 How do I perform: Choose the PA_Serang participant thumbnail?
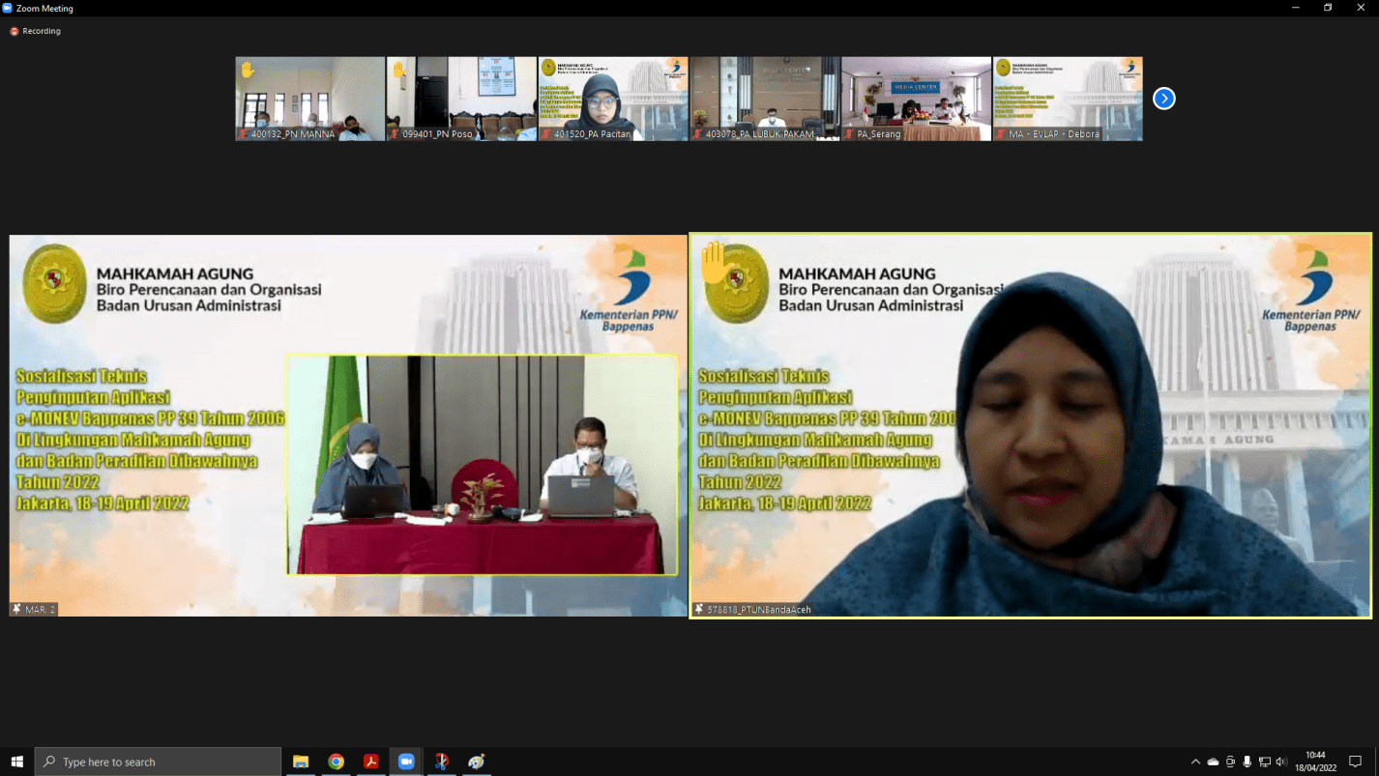916,99
